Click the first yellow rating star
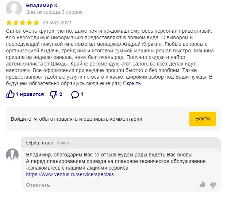The width and height of the screenshot is (235, 203). (10, 22)
